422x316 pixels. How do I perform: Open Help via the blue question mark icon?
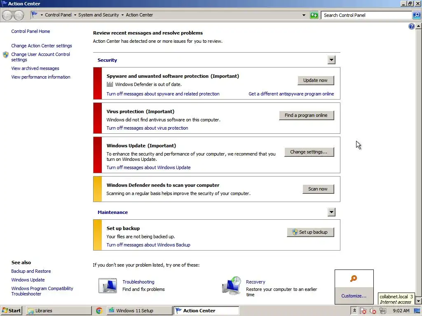click(411, 26)
